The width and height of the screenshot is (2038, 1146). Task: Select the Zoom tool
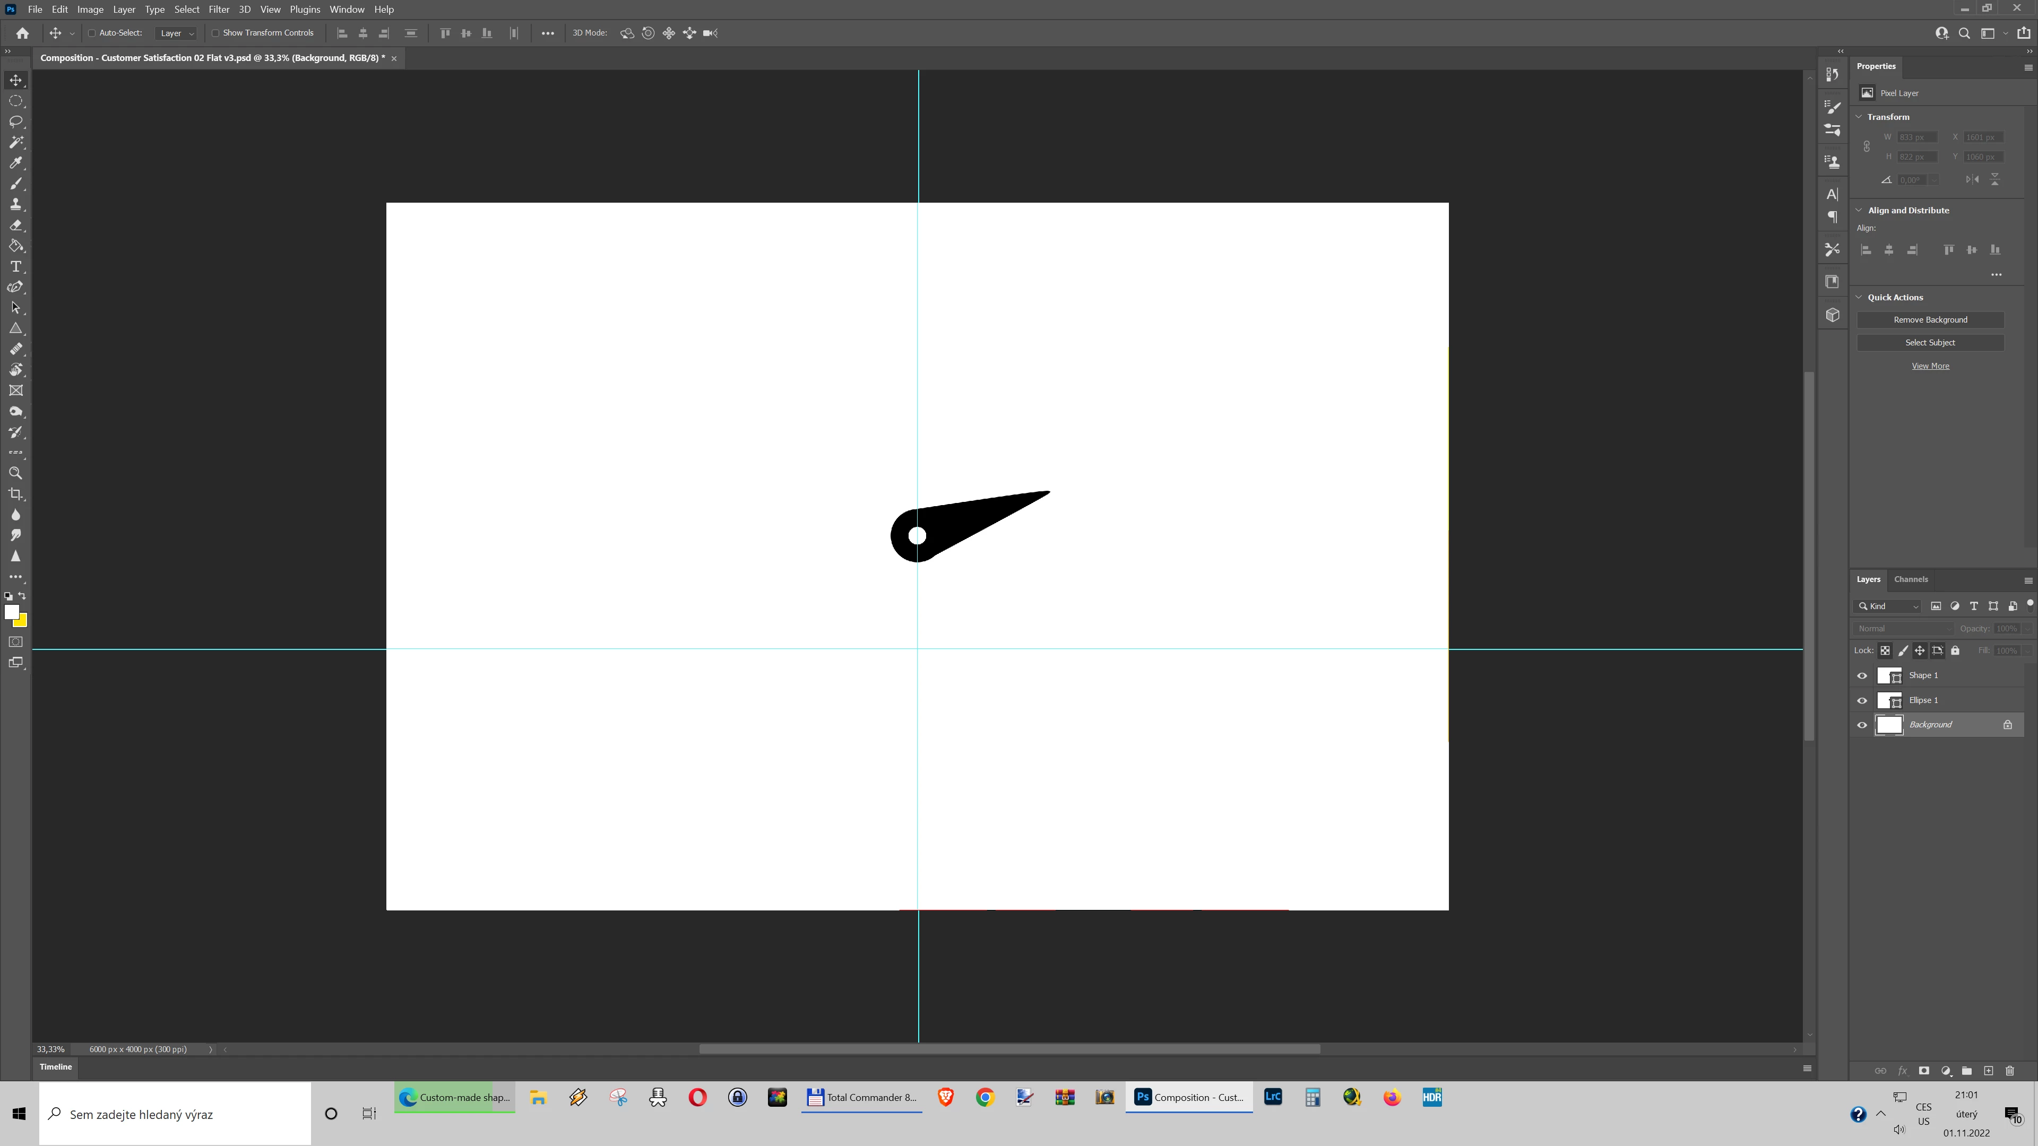pos(16,474)
